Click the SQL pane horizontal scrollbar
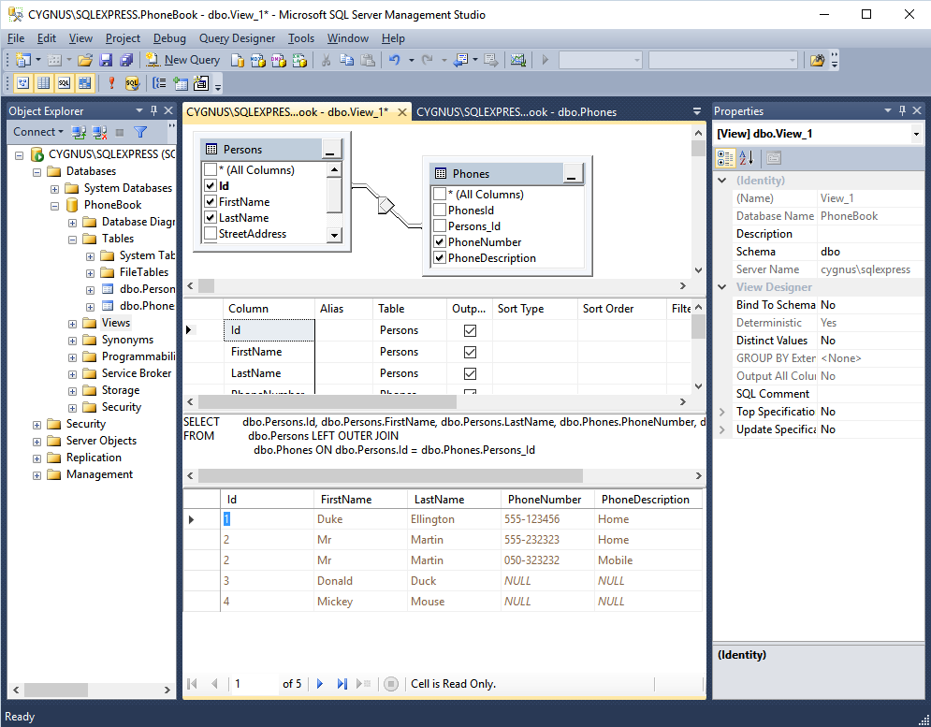 point(390,475)
